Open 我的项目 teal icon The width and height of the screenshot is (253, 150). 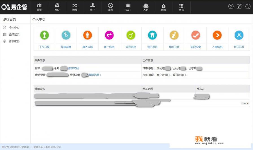point(152,35)
